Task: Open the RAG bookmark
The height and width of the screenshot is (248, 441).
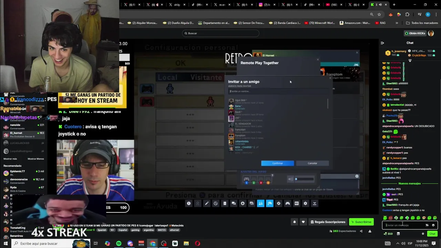Action: [x=380, y=23]
